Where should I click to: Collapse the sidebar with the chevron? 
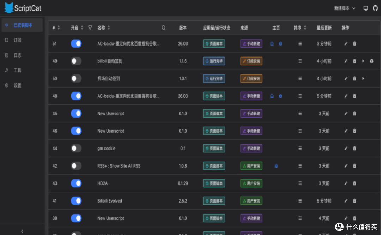click(22, 231)
